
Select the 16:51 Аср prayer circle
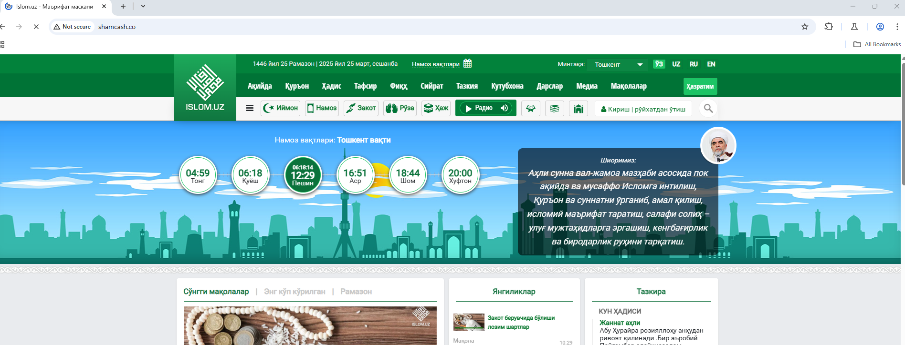coord(355,175)
